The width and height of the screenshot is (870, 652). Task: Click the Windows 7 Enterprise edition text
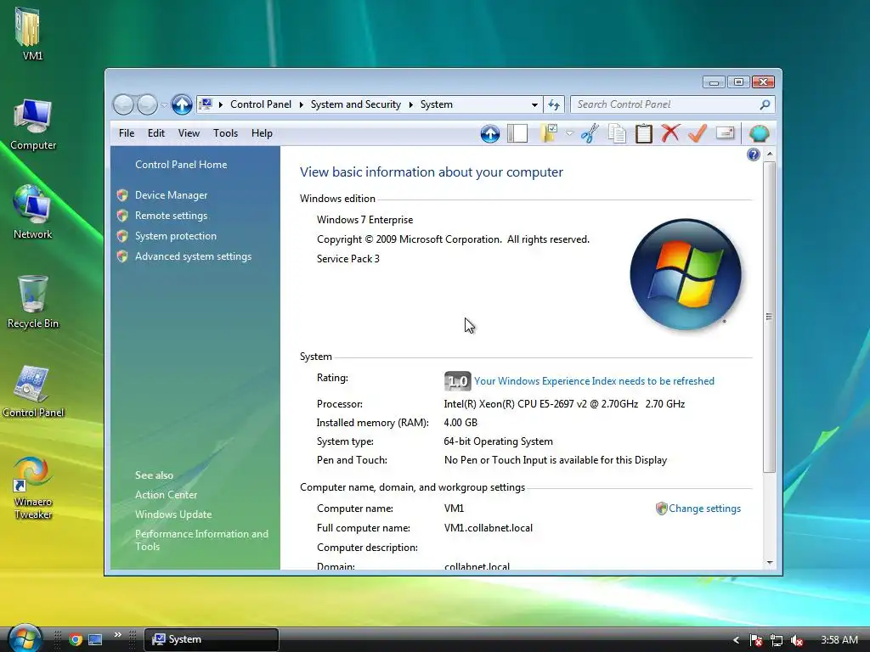point(365,220)
